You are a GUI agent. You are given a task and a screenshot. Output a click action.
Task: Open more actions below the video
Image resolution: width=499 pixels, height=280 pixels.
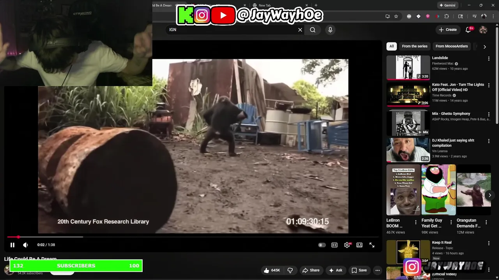pos(377,270)
